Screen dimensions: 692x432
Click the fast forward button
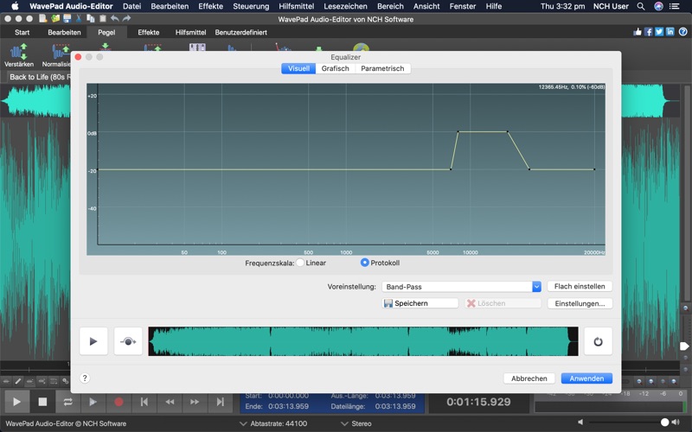tap(195, 402)
